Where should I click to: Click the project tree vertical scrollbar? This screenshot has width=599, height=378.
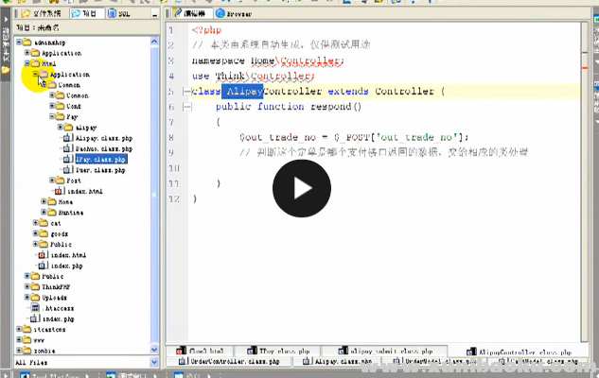[x=153, y=189]
